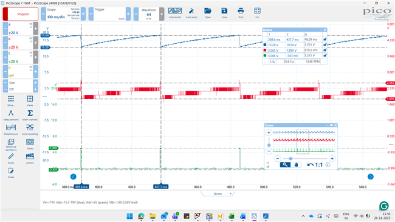Open Serial decoding tool
This screenshot has height=222, width=395.
[x=30, y=130]
